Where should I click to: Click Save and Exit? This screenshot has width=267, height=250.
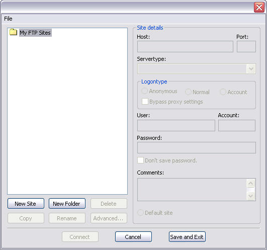coord(187,237)
